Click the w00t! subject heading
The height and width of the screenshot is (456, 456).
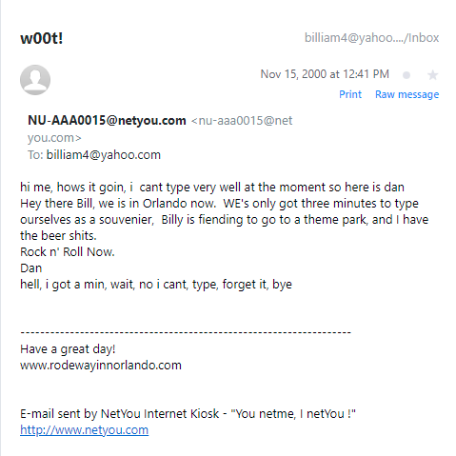coord(42,38)
